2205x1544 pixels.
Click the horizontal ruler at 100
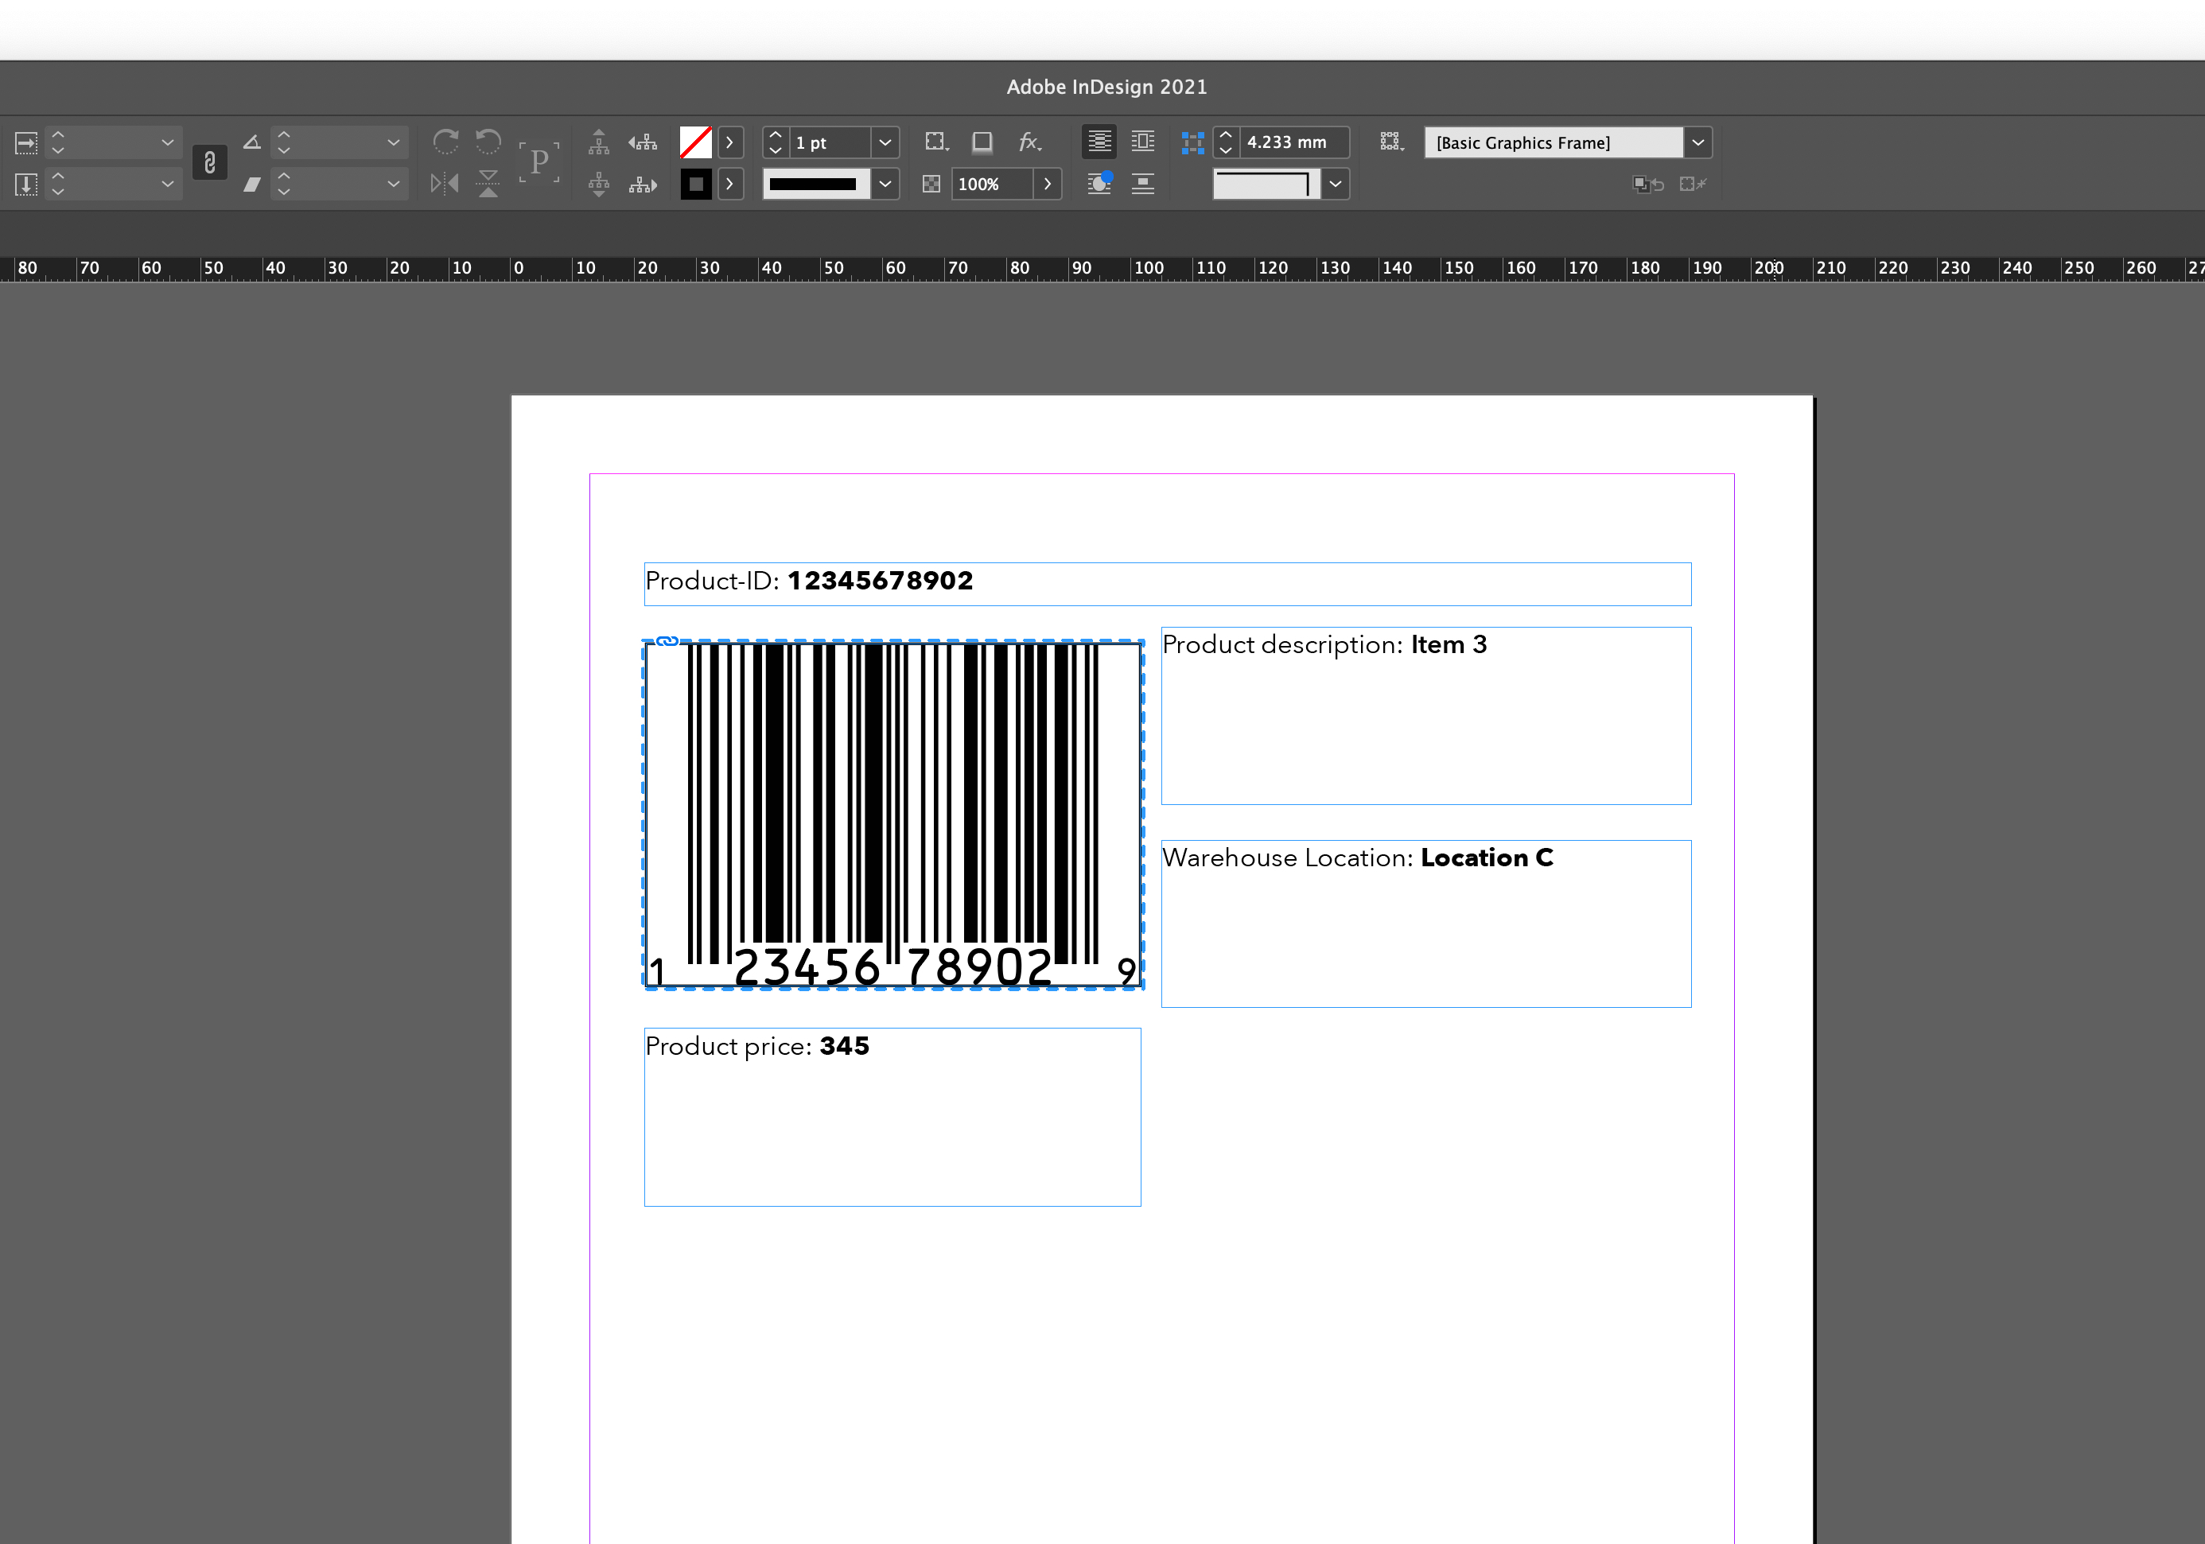(x=1149, y=268)
